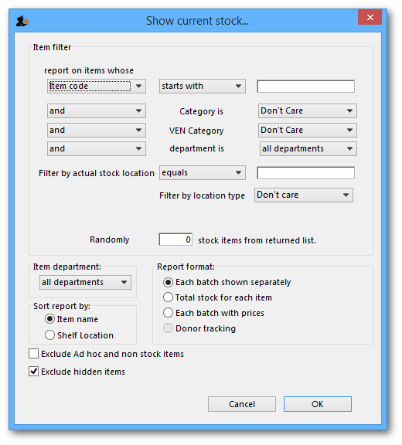Open the Category is Don't Care dropdown
The width and height of the screenshot is (402, 445).
tap(308, 111)
